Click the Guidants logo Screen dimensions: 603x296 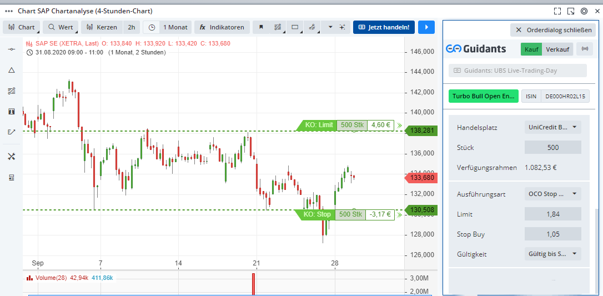click(476, 49)
